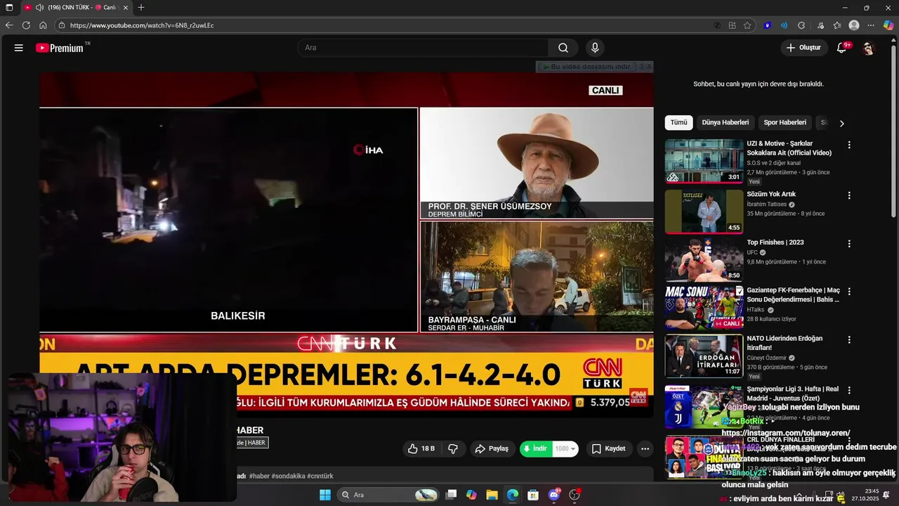The width and height of the screenshot is (899, 506).
Task: Open a new browser tab
Action: pyautogui.click(x=141, y=7)
